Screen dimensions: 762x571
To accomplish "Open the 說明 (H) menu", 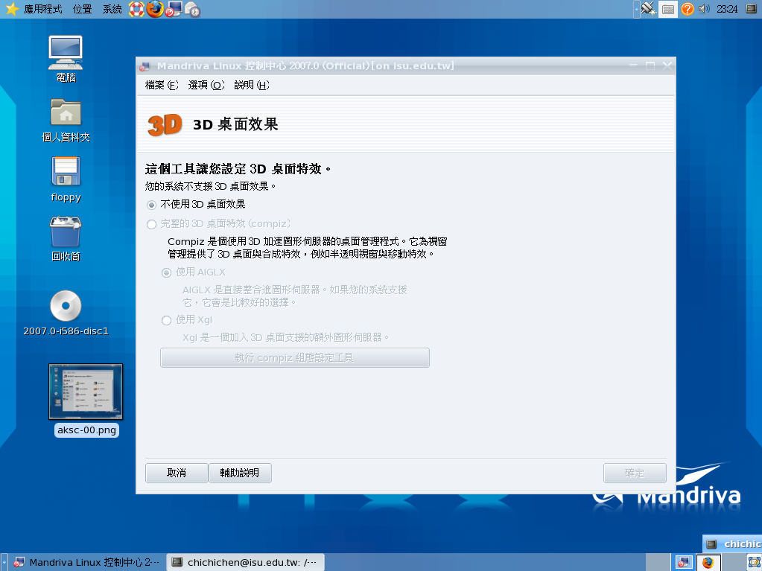I will (x=251, y=86).
